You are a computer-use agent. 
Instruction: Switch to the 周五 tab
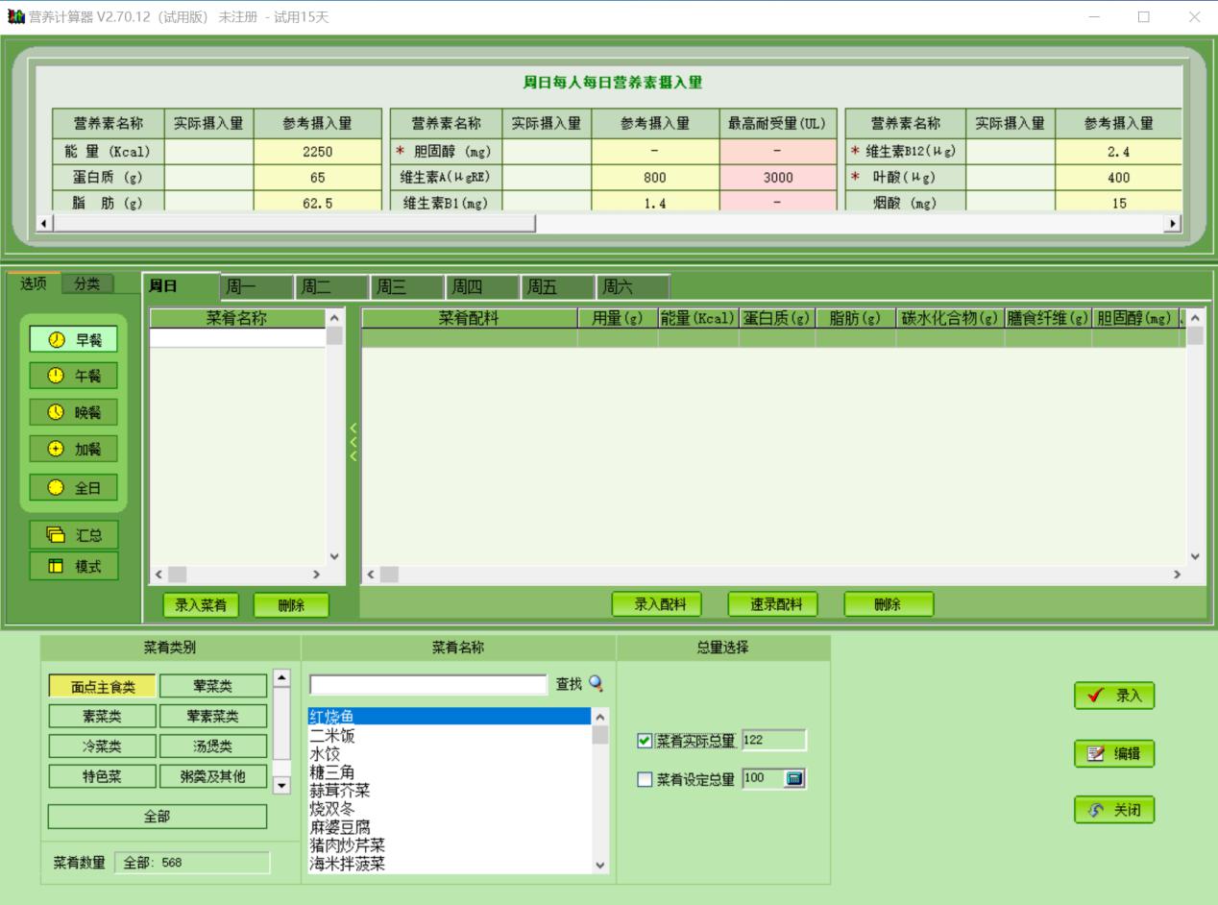(x=556, y=286)
